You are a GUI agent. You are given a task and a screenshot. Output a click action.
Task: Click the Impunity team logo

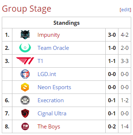25,35
